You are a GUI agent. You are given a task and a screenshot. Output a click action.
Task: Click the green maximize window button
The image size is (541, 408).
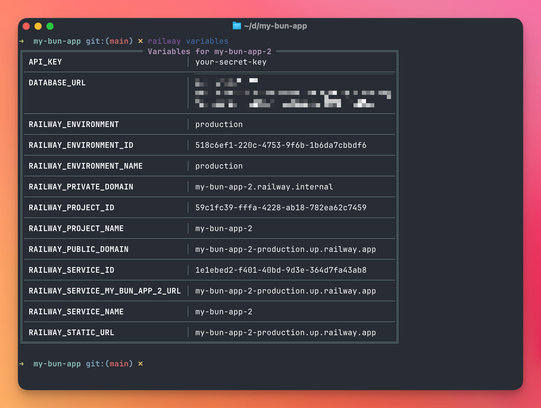pyautogui.click(x=50, y=26)
